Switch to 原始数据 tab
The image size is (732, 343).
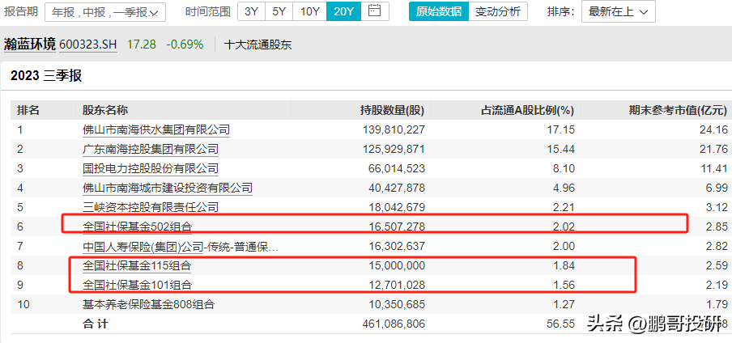[439, 11]
